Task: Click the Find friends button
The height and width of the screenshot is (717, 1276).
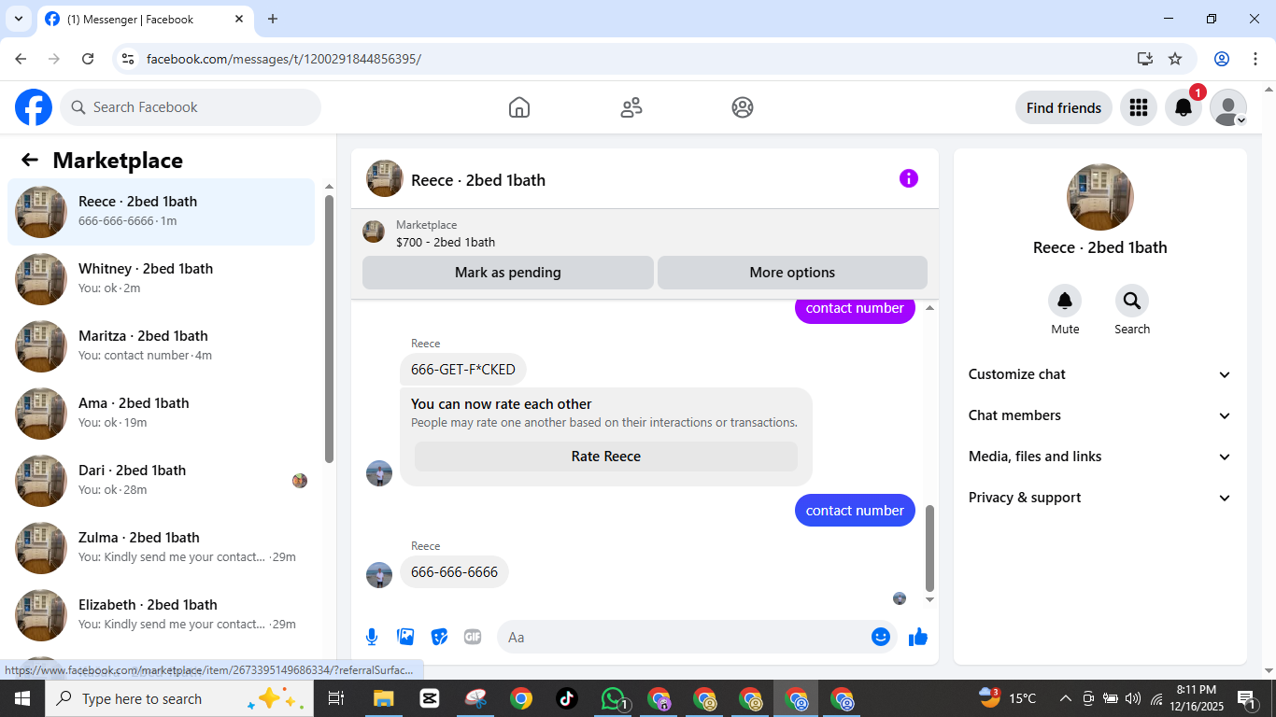Action: pos(1064,107)
